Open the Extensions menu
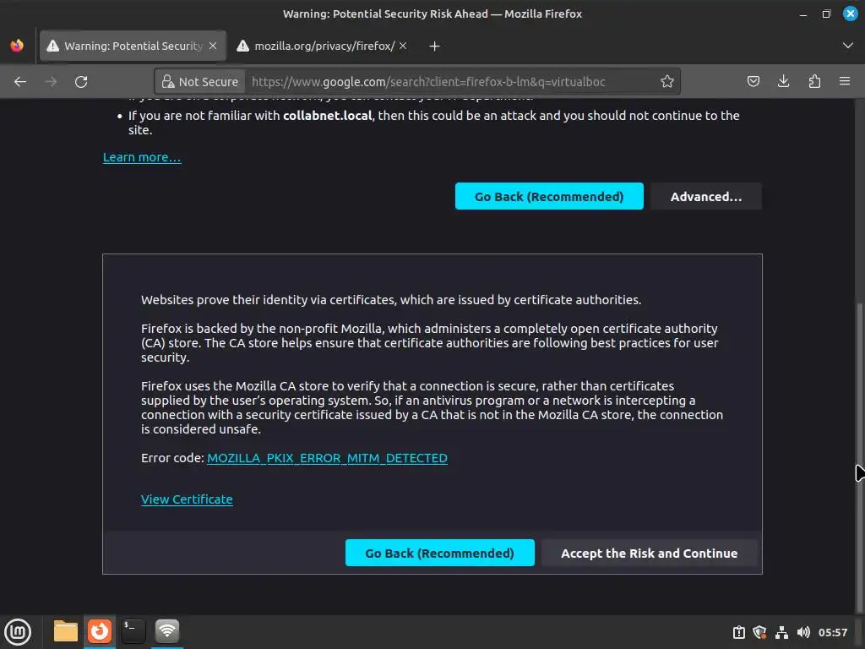The image size is (865, 649). (814, 82)
